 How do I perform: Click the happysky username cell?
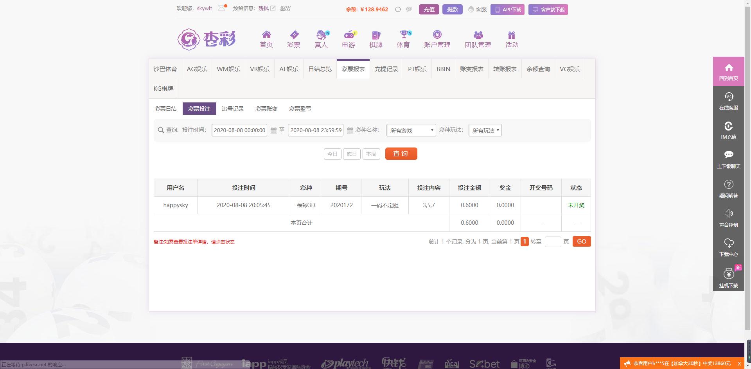176,205
